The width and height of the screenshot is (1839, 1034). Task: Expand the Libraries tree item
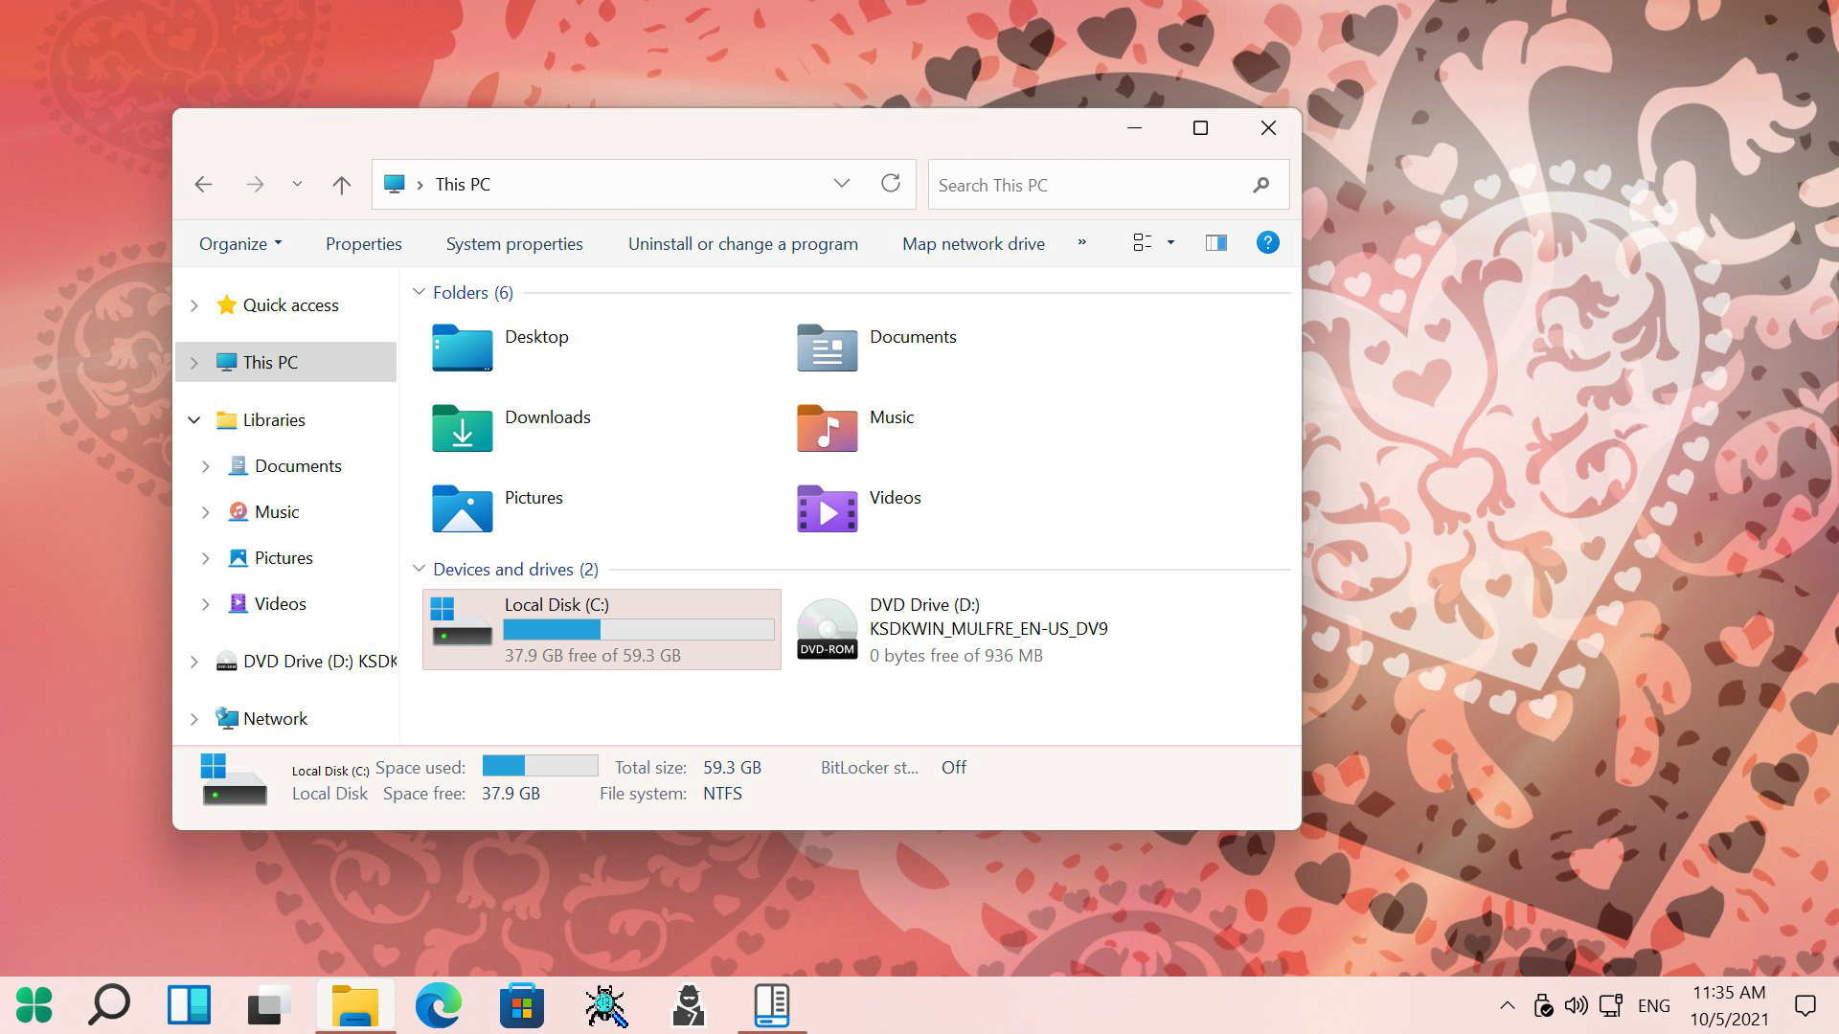point(193,420)
